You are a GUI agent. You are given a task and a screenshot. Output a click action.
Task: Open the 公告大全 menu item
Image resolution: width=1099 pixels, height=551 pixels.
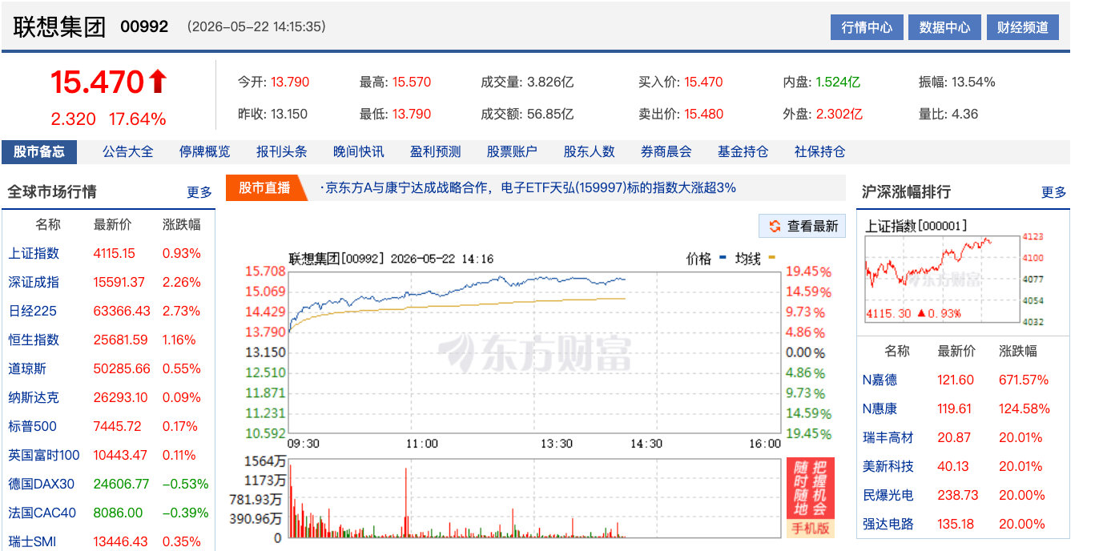[x=128, y=151]
